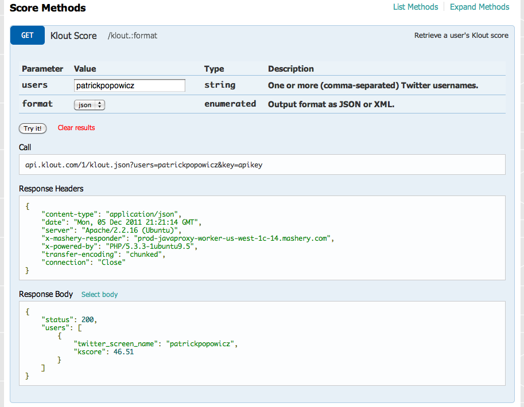
Task: Click the "x-powered-by" PHP header line
Action: (119, 246)
